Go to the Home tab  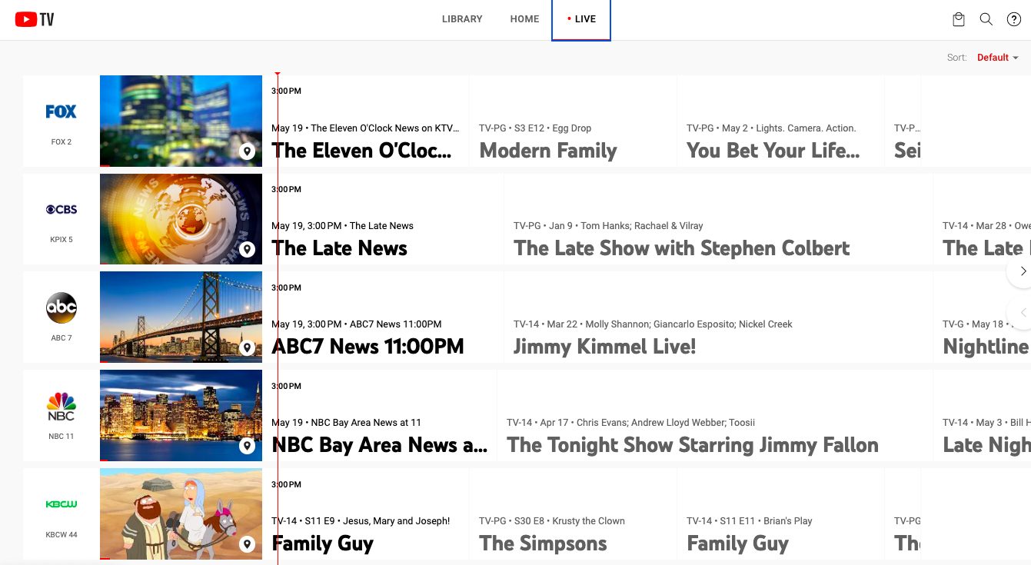pyautogui.click(x=524, y=19)
